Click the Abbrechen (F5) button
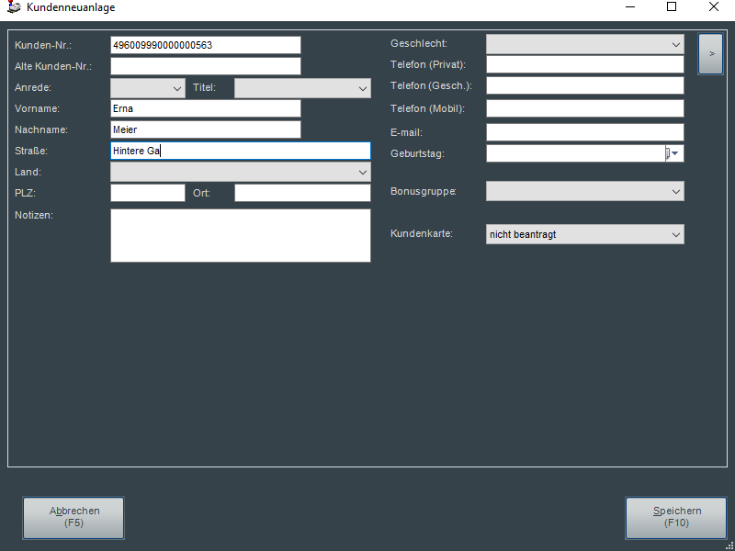The width and height of the screenshot is (735, 551). pos(73,517)
